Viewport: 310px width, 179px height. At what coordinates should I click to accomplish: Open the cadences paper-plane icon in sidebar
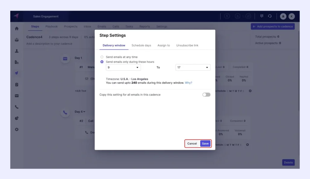coord(17,73)
